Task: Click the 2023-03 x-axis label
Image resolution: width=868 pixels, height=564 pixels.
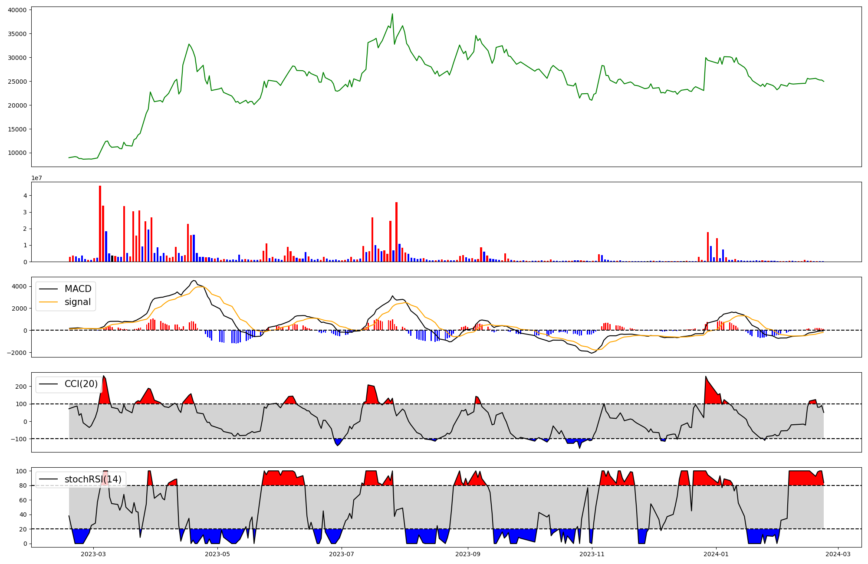Action: 93,554
